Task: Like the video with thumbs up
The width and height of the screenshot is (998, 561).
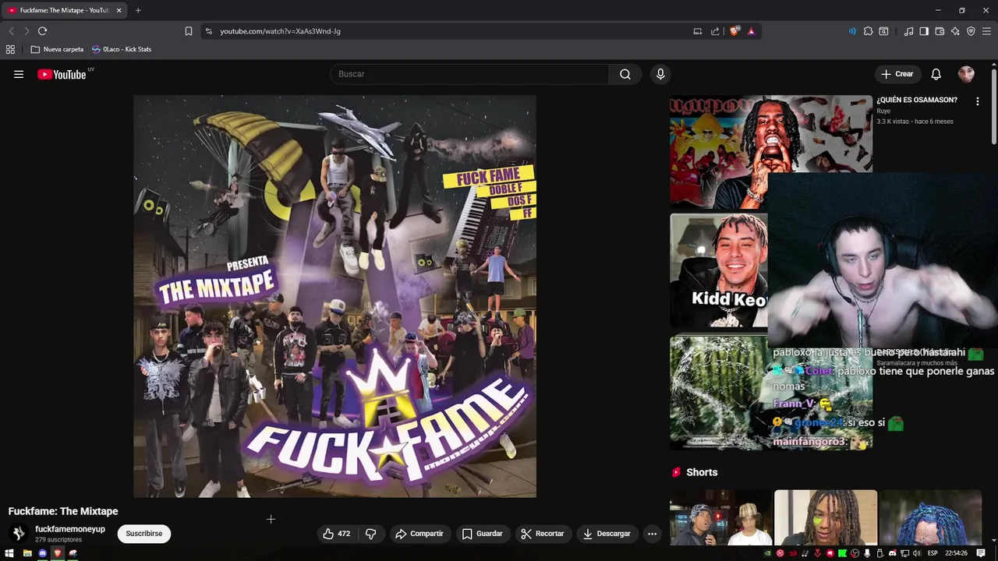Action: tap(336, 534)
